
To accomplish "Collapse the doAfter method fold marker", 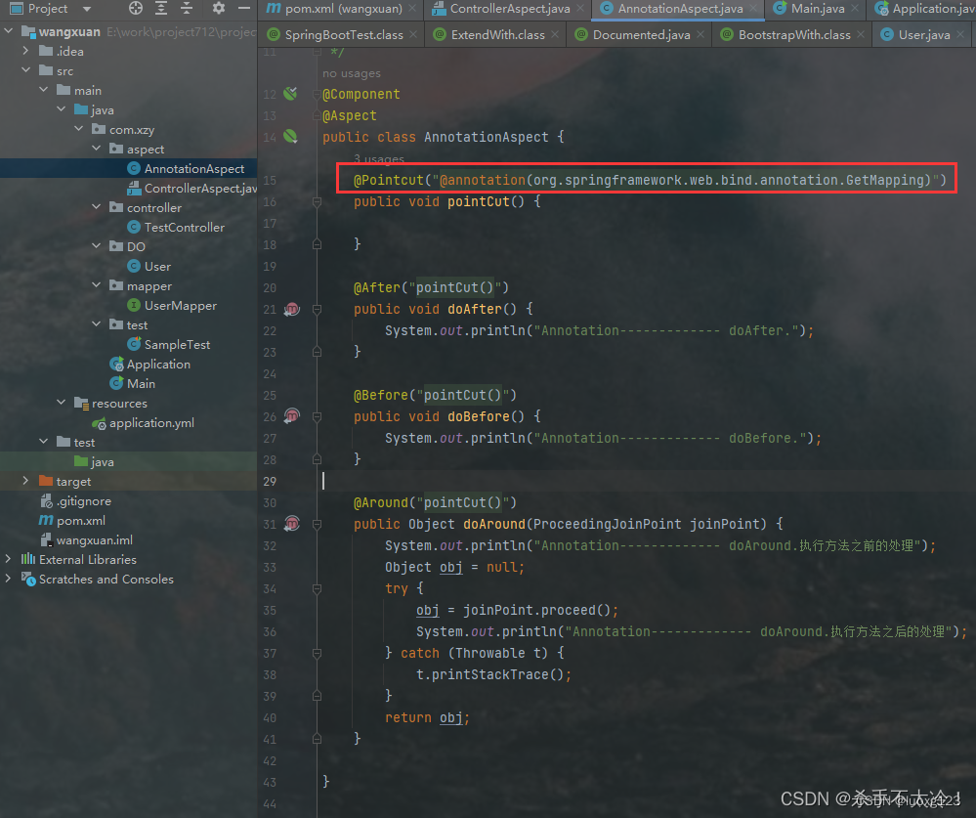I will (x=317, y=310).
